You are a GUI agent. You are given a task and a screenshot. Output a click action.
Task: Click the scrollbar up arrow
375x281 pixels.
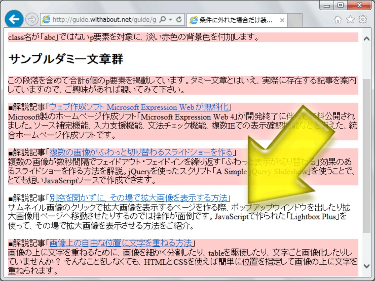pyautogui.click(x=366, y=39)
